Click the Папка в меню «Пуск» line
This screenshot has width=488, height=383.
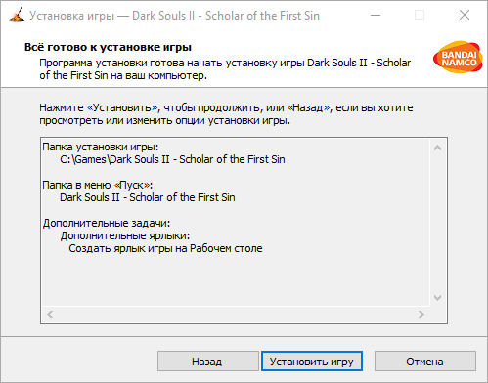coord(98,185)
